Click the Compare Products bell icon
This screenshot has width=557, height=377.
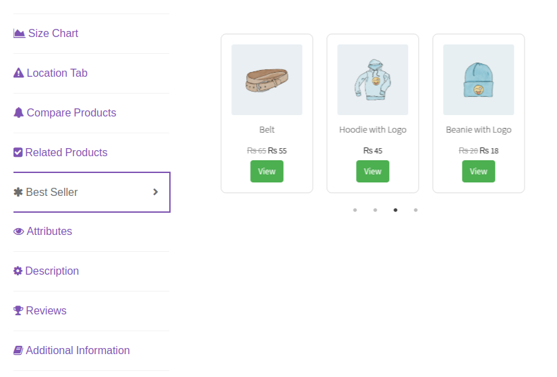[18, 113]
